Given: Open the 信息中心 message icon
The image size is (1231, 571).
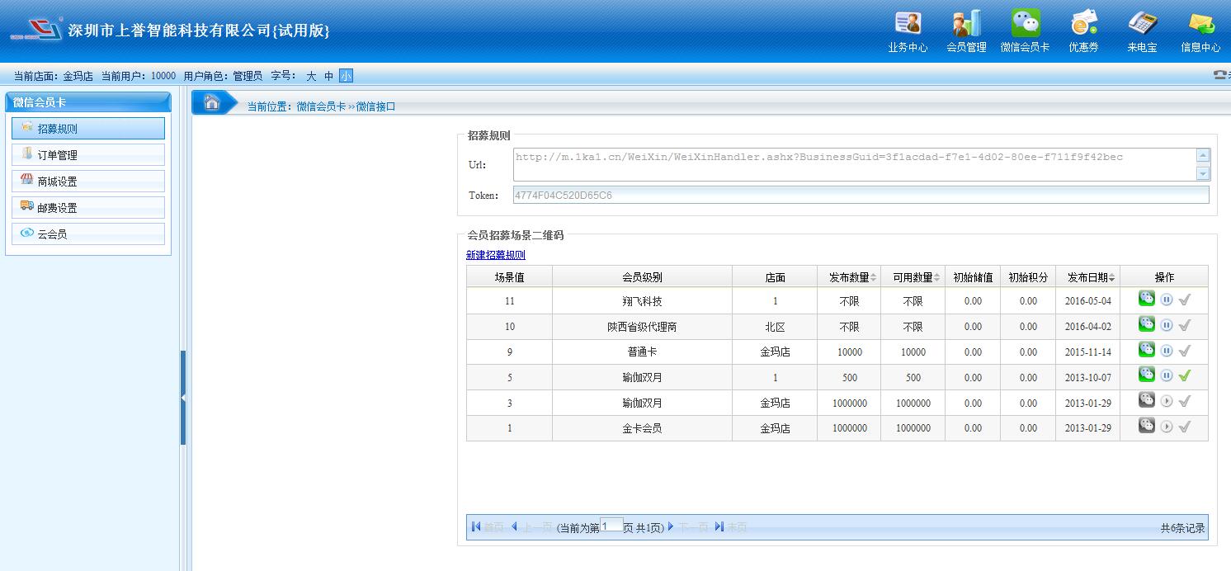Looking at the screenshot, I should point(1200,31).
